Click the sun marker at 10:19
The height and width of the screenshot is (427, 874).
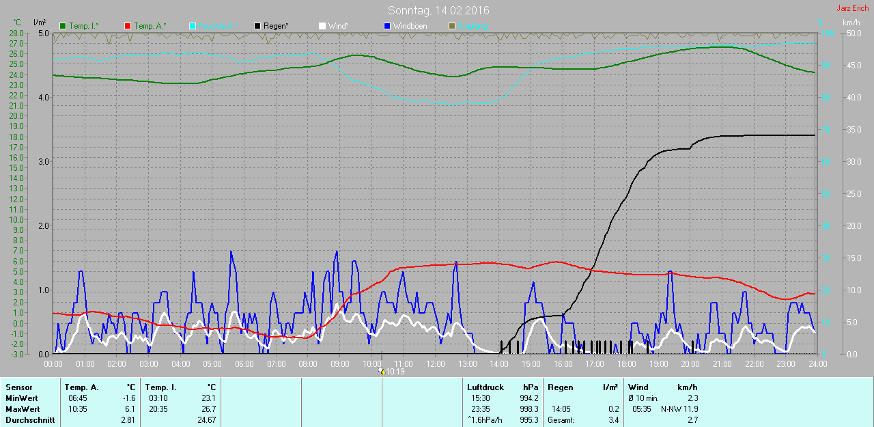(382, 372)
